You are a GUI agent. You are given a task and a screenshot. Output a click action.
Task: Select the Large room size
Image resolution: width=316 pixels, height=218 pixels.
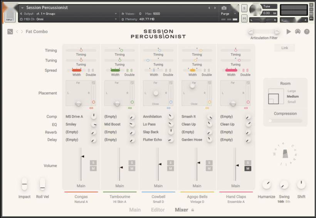pyautogui.click(x=292, y=91)
